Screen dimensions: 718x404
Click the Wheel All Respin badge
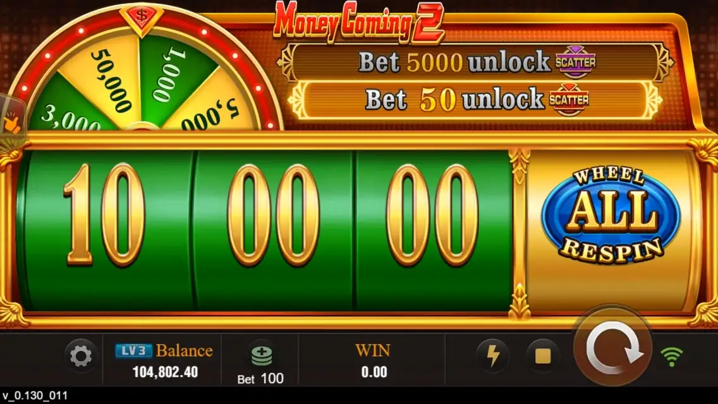(611, 215)
